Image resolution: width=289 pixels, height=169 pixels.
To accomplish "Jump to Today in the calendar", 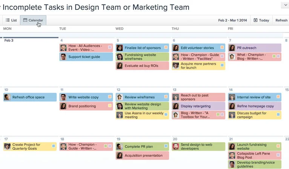I will (x=261, y=20).
